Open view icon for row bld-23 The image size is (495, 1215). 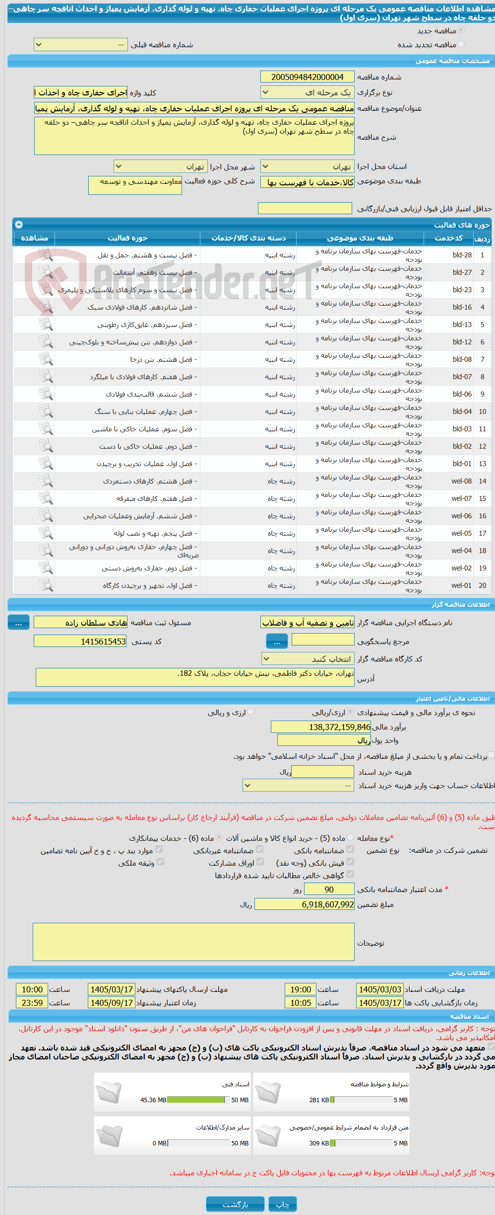(46, 290)
